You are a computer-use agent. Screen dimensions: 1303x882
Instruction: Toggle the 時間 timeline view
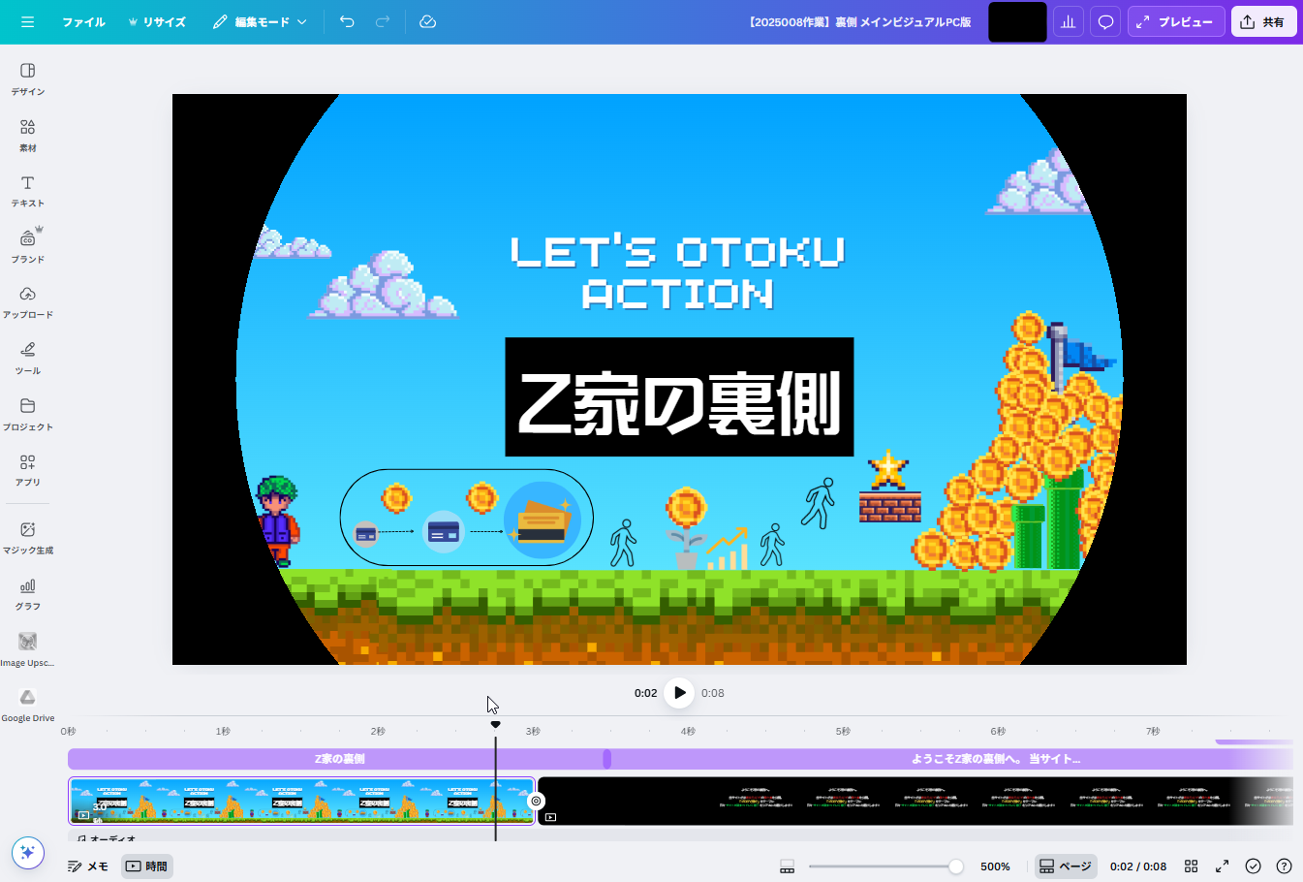[147, 866]
